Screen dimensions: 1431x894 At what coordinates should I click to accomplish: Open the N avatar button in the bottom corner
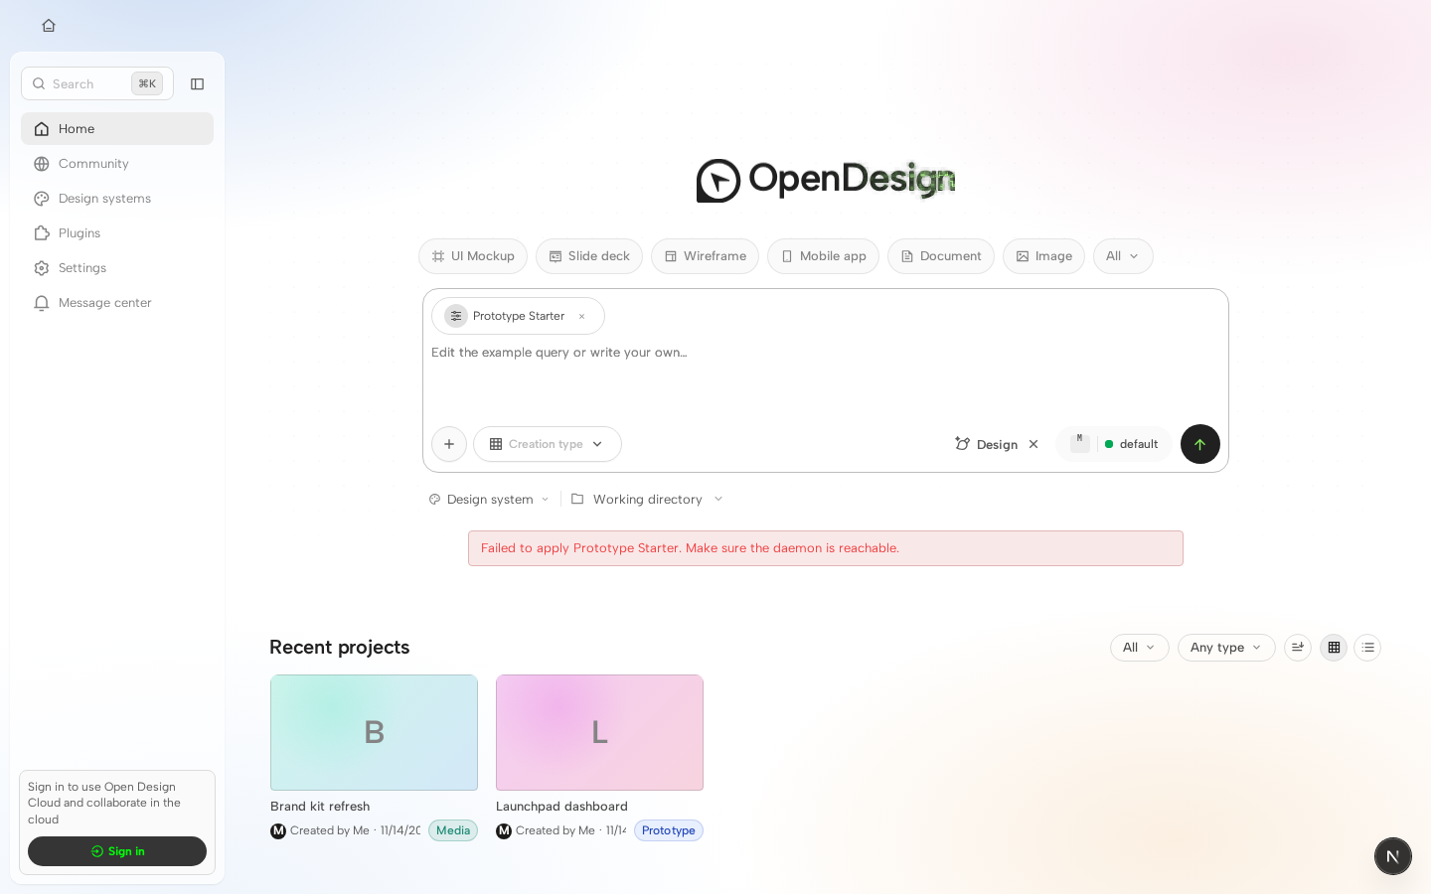coord(1392,856)
